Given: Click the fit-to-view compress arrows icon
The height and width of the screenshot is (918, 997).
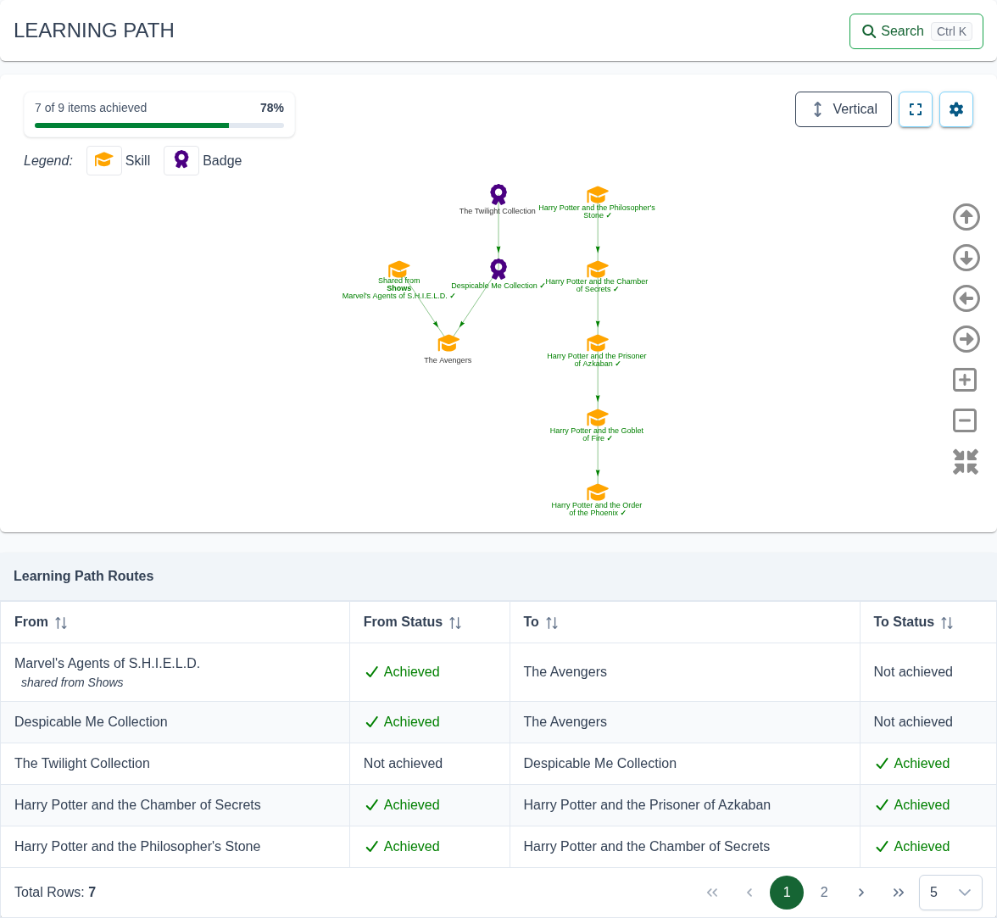Looking at the screenshot, I should [x=965, y=462].
